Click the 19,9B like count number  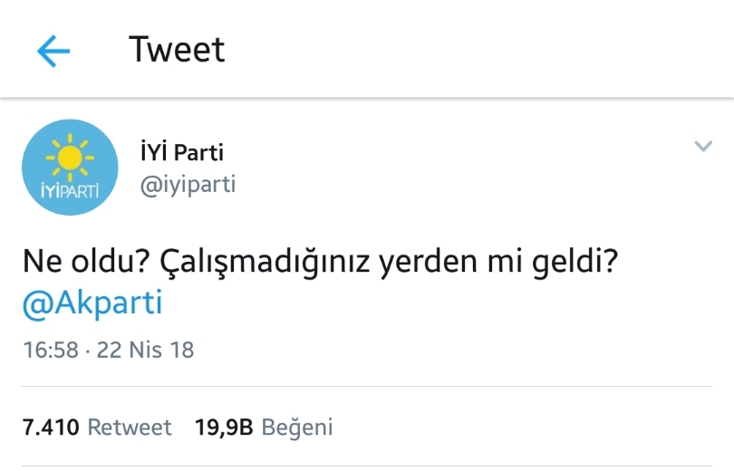pyautogui.click(x=224, y=427)
